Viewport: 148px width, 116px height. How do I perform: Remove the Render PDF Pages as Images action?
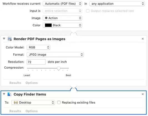[x=143, y=39]
